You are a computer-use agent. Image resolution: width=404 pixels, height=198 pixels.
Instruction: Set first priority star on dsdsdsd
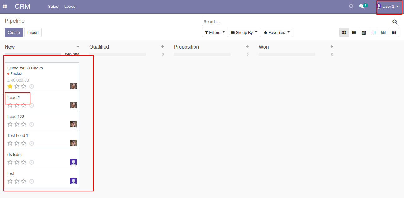point(10,162)
